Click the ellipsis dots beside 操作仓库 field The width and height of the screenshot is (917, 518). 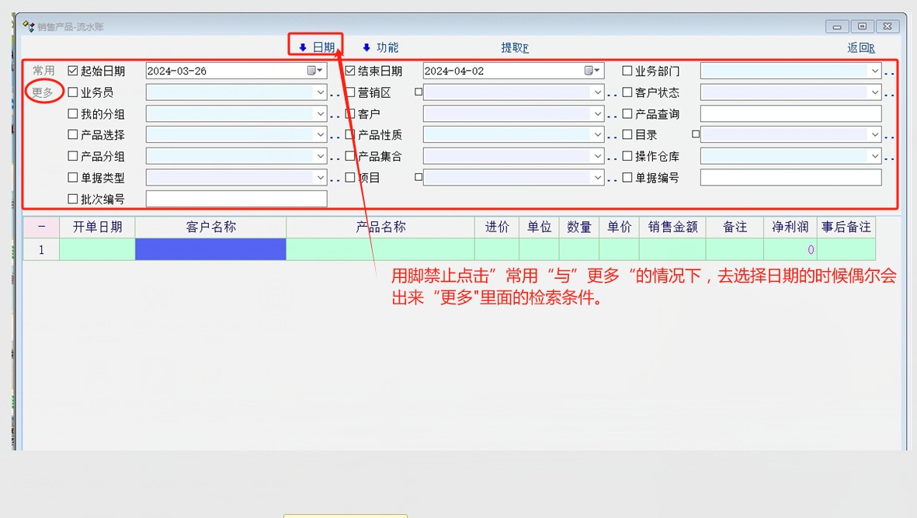[890, 158]
